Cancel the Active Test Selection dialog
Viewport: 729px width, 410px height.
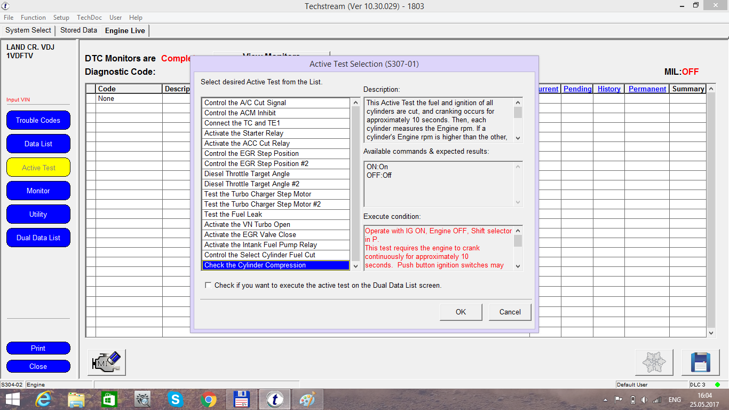tap(510, 312)
